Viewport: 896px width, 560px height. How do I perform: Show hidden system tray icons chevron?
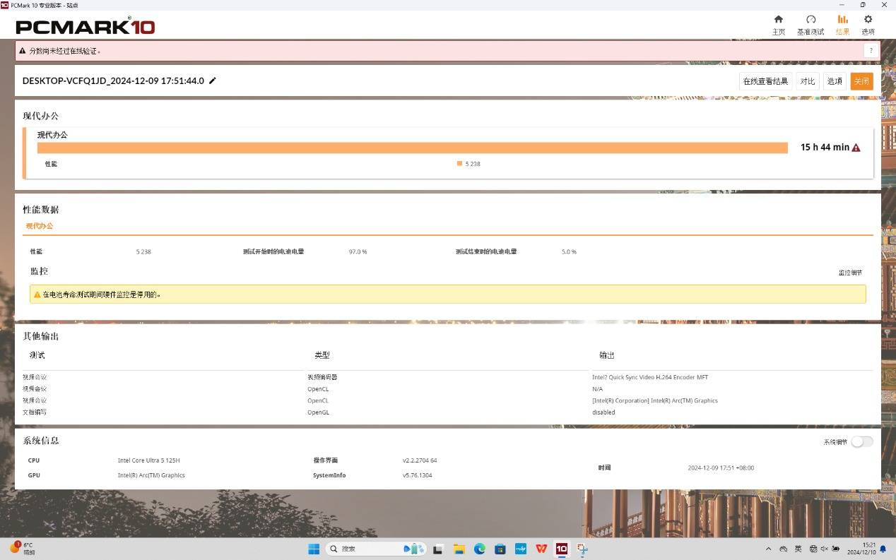tap(768, 549)
